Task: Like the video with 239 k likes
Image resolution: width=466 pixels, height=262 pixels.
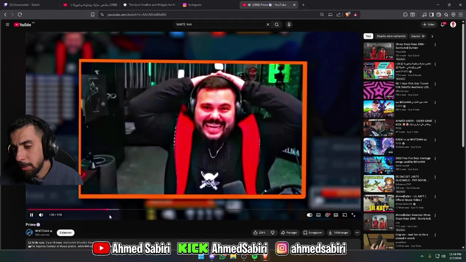Action: click(x=260, y=233)
